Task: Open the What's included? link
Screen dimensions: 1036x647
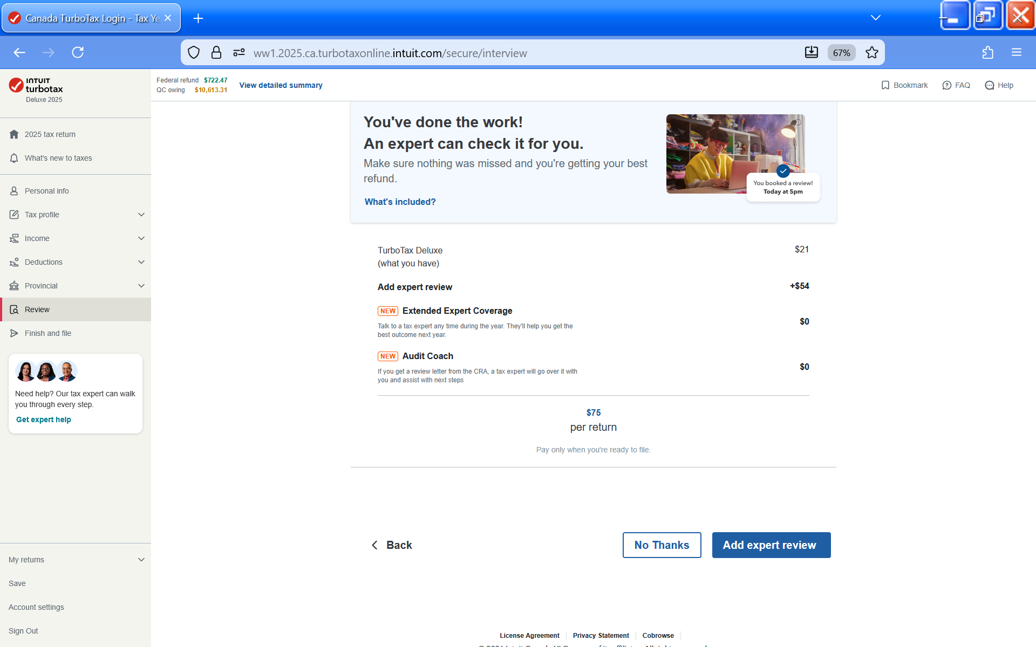Action: [x=400, y=202]
